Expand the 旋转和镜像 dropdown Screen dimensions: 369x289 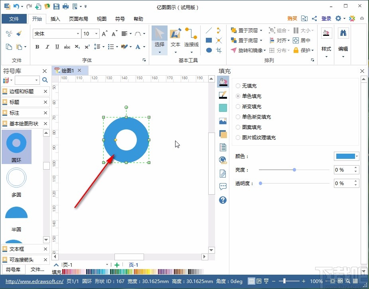(x=265, y=50)
